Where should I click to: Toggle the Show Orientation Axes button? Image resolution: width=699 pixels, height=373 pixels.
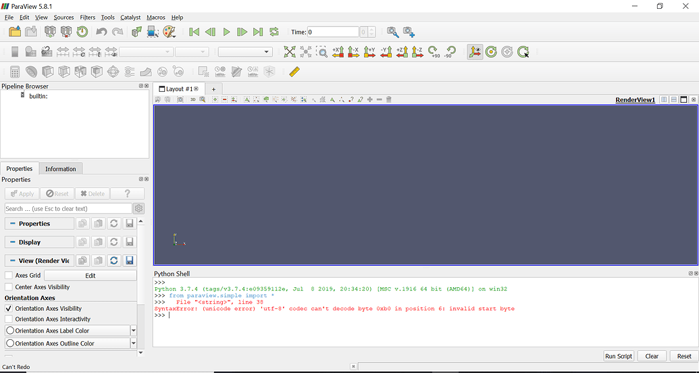(475, 52)
